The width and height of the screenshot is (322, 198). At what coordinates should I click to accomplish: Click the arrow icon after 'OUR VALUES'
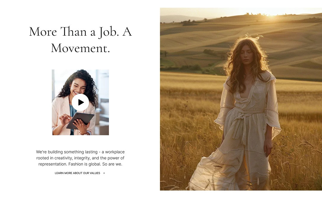104,173
